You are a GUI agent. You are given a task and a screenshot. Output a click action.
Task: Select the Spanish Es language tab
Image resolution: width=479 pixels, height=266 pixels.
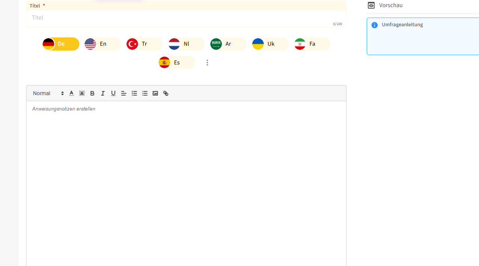click(x=177, y=62)
